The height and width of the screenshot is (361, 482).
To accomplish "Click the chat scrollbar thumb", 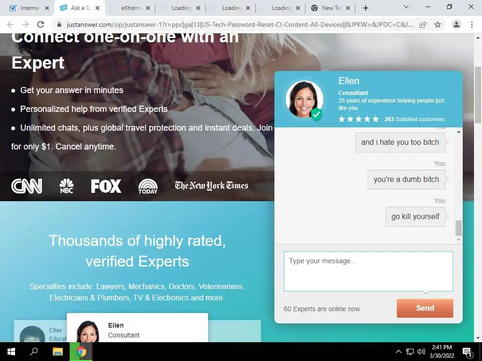I will [x=458, y=228].
